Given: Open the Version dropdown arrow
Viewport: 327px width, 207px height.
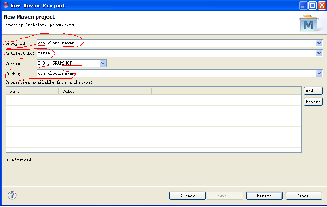Looking at the screenshot, I should pos(103,63).
